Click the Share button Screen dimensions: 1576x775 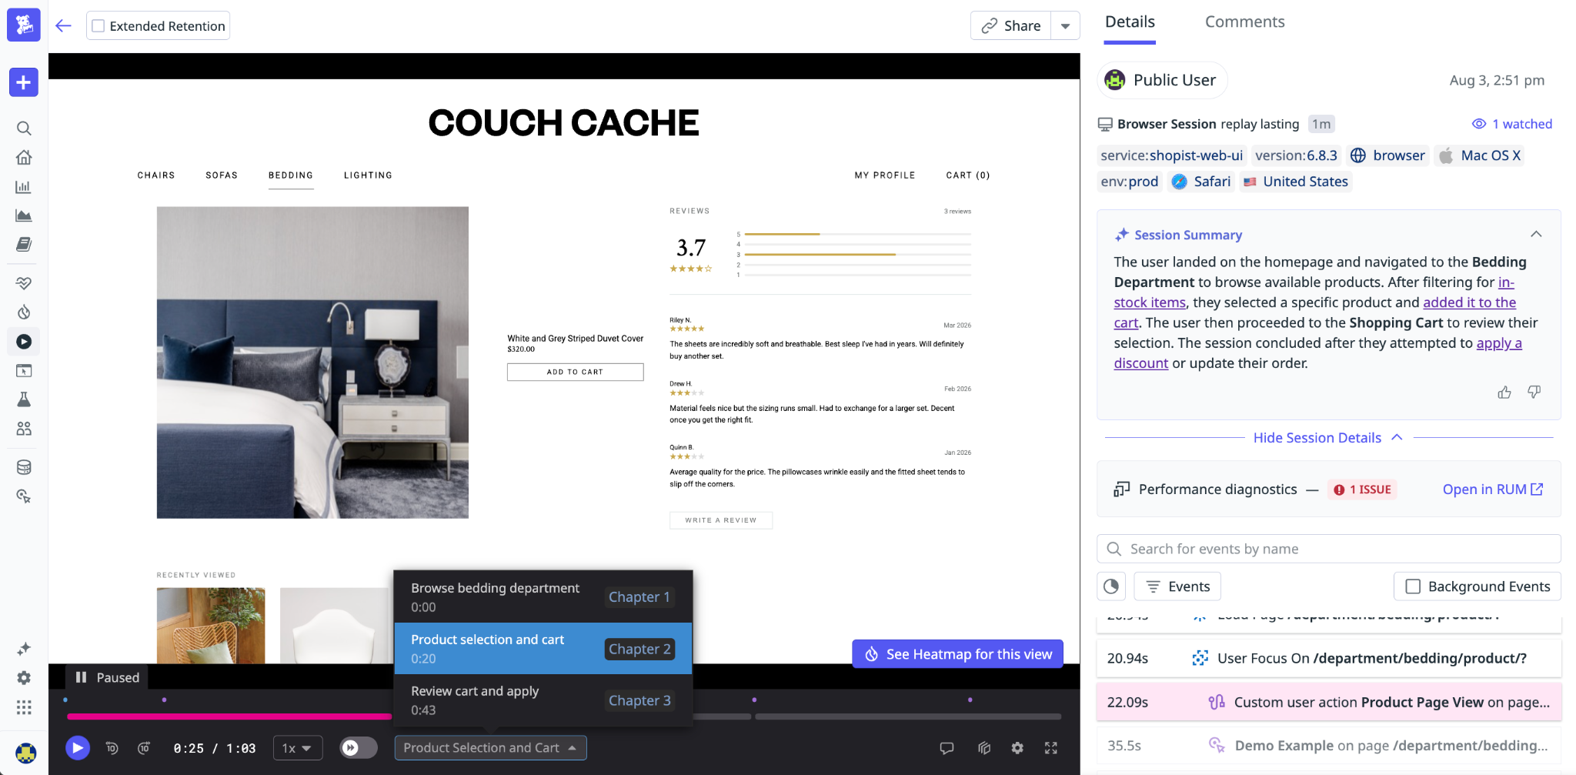[1010, 26]
